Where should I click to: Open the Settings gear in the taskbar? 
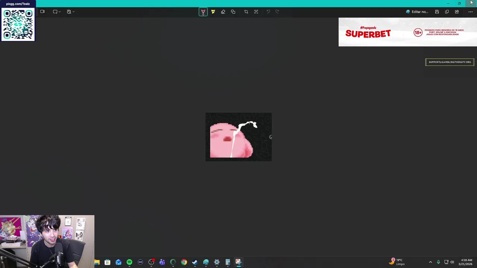[x=217, y=262]
